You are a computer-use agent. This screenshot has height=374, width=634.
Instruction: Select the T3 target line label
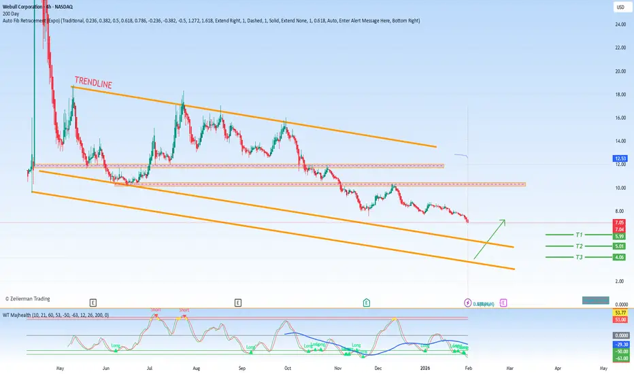tap(579, 257)
